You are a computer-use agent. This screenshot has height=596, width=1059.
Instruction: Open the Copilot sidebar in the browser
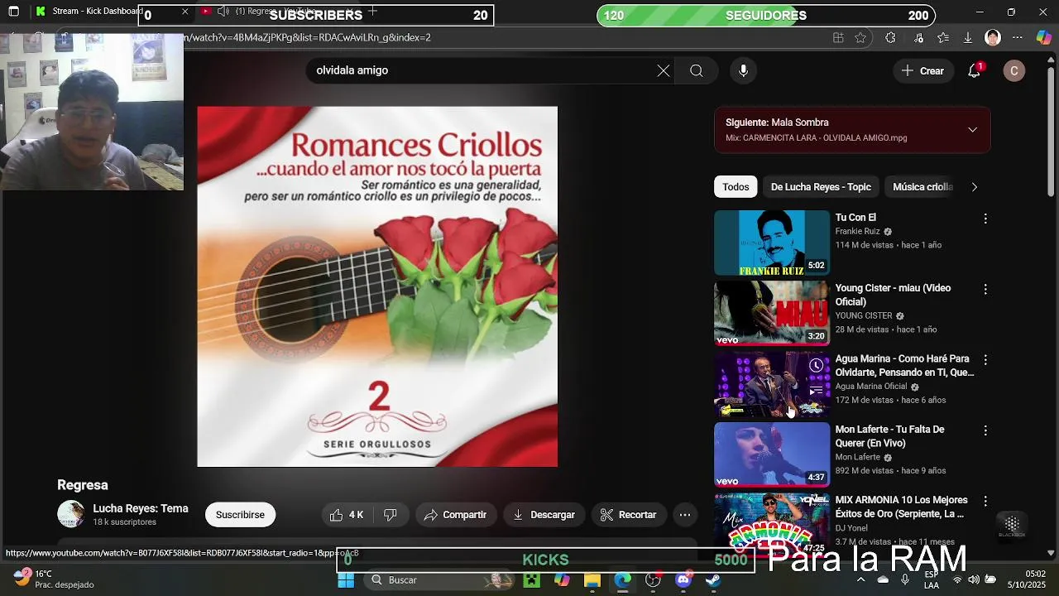pyautogui.click(x=1044, y=37)
